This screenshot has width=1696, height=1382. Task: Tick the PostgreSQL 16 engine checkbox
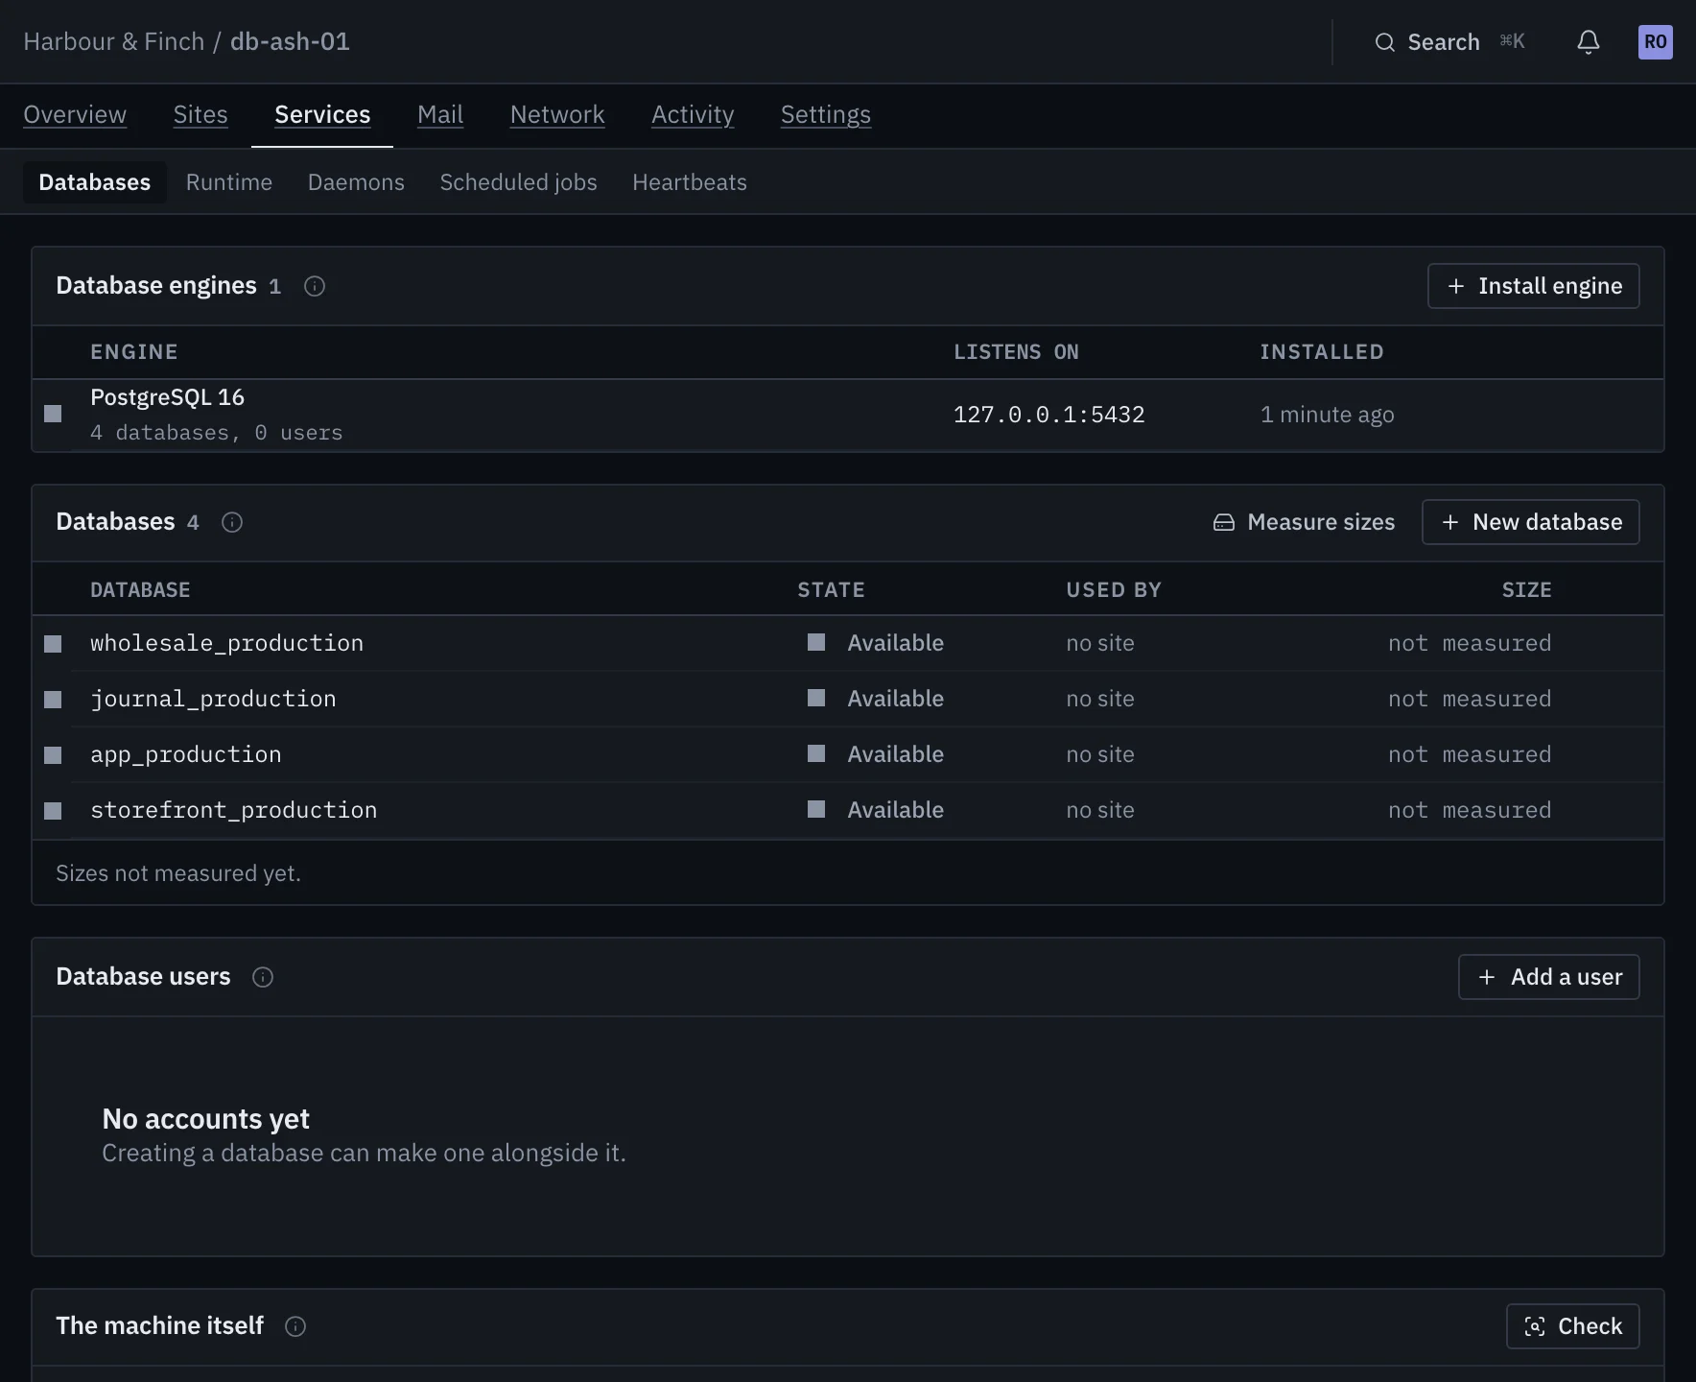click(53, 414)
